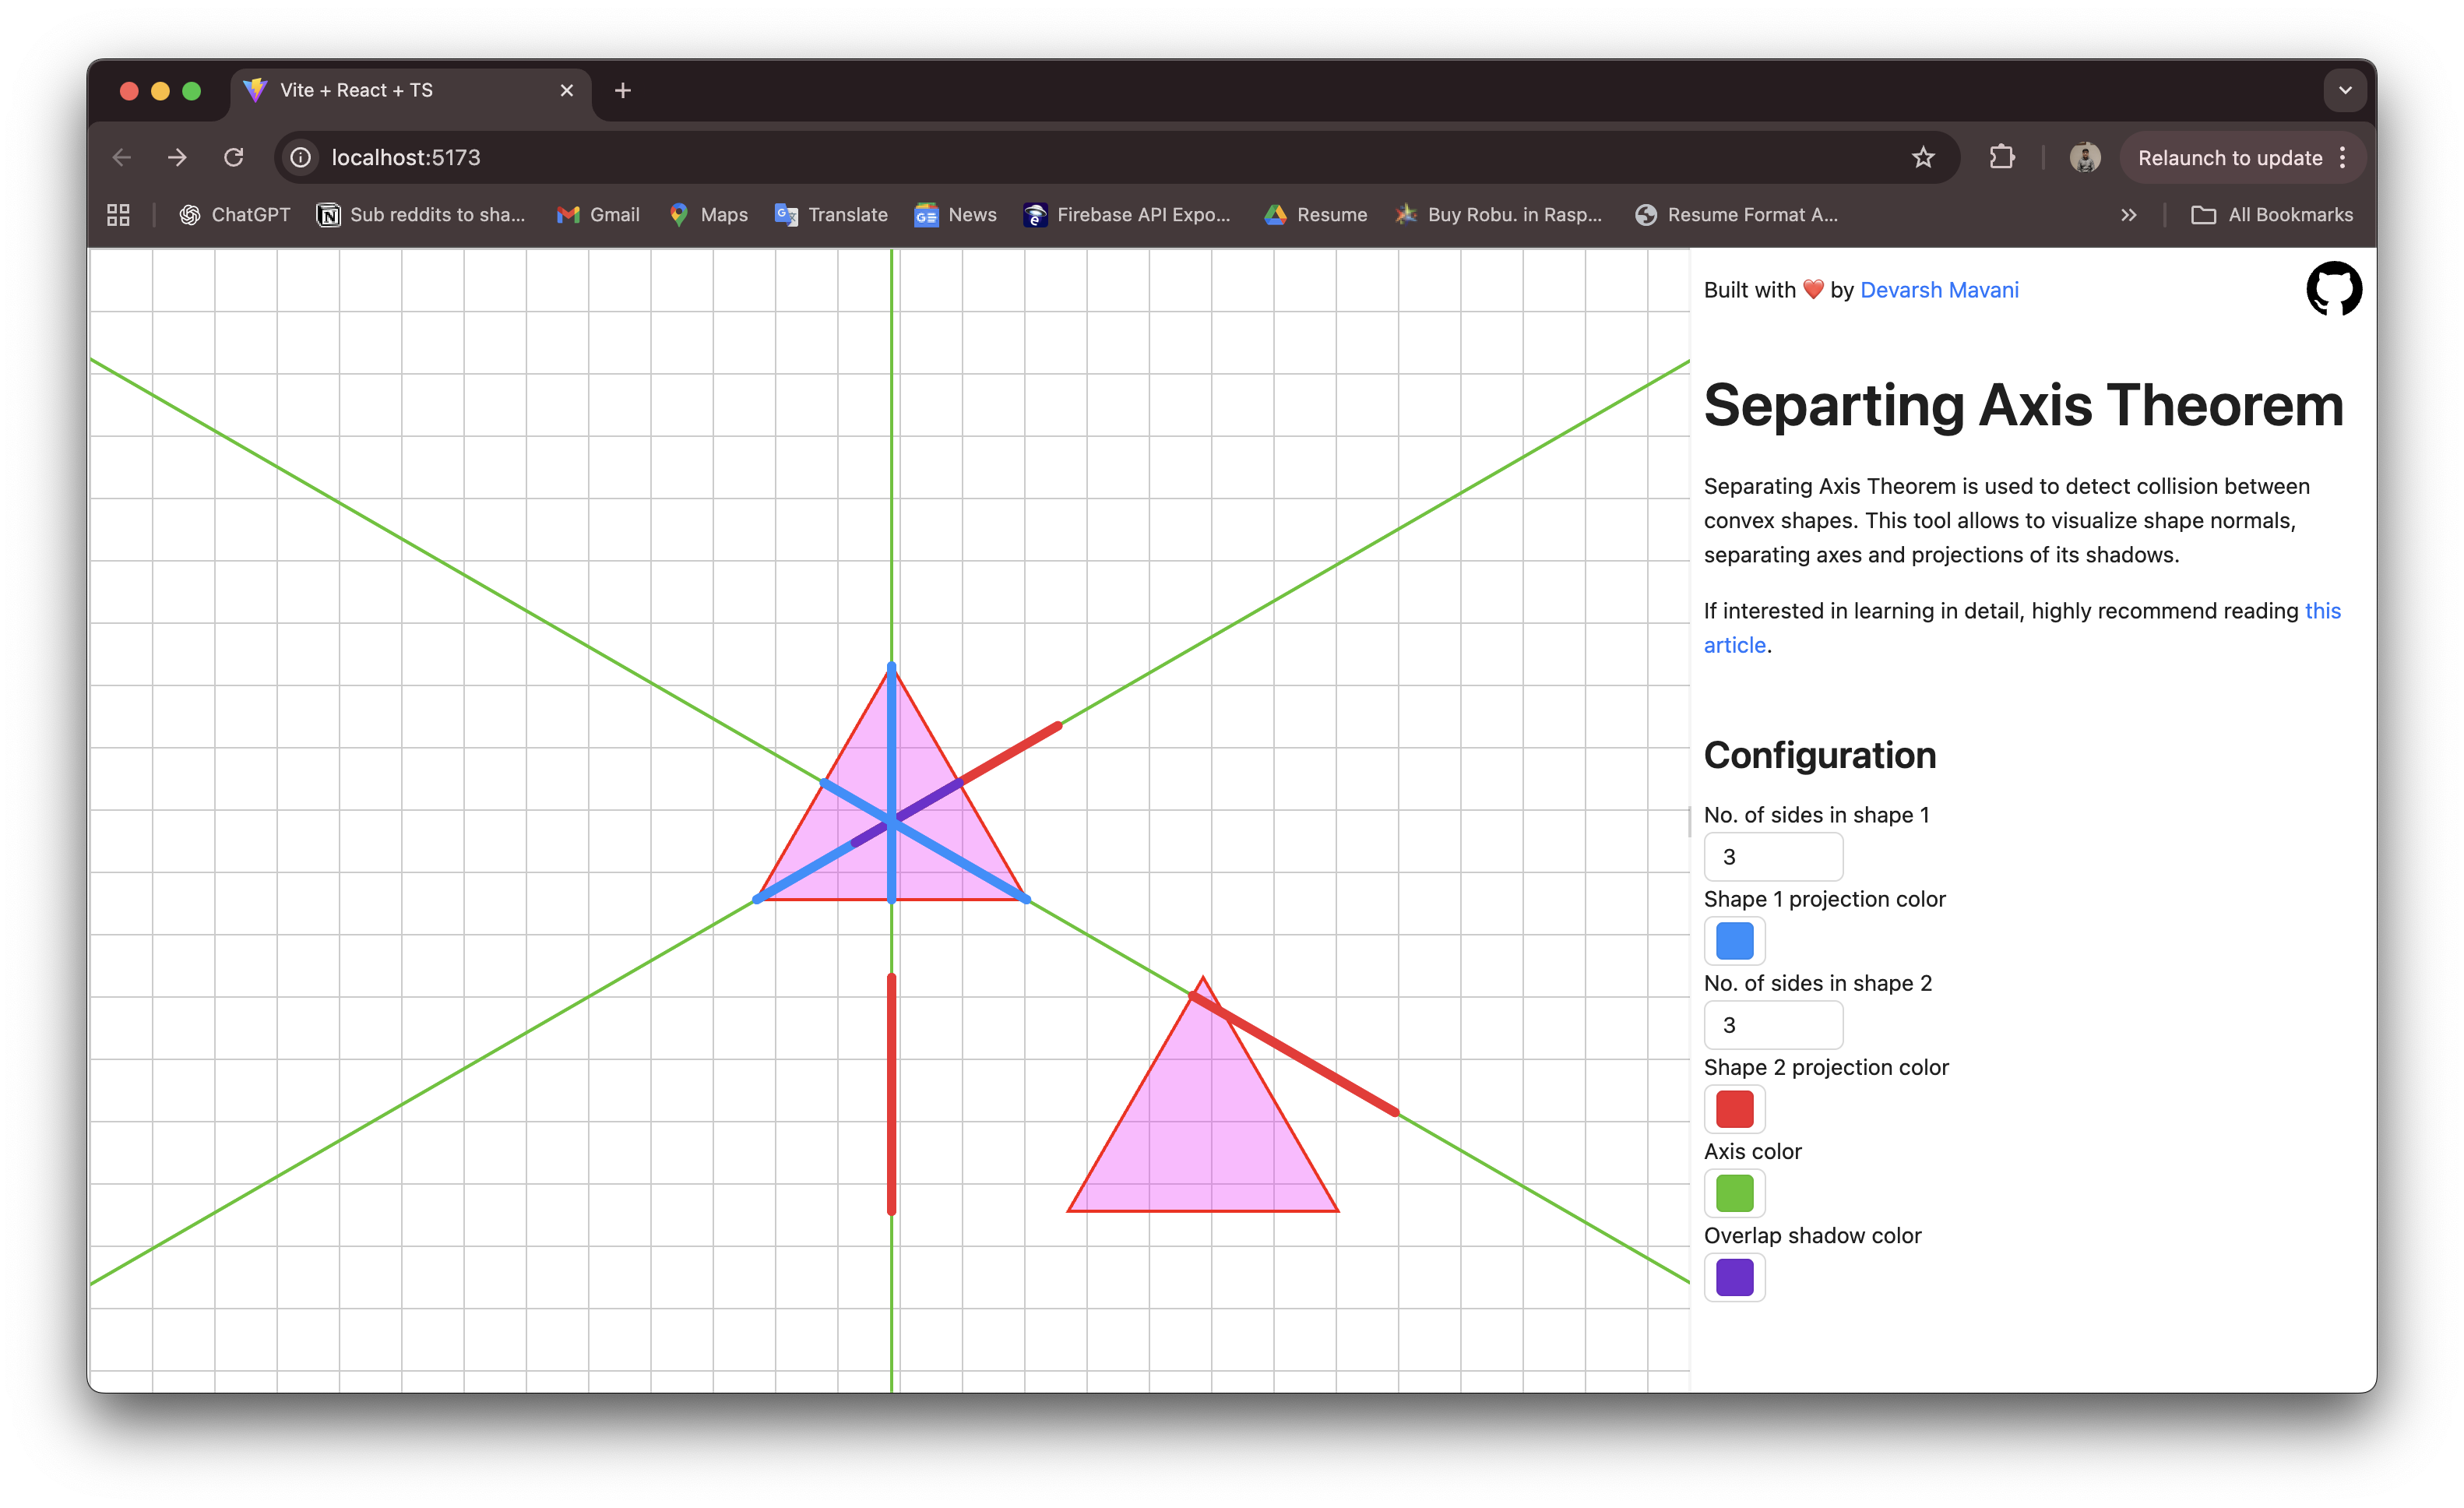2464x1508 pixels.
Task: Go back with the browser back arrow
Action: pos(122,157)
